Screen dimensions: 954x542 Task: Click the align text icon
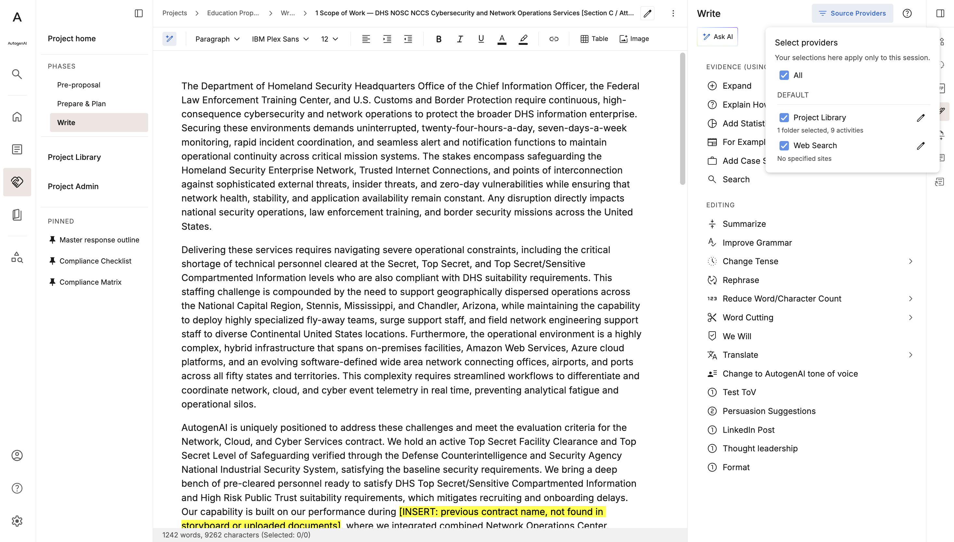click(x=366, y=39)
